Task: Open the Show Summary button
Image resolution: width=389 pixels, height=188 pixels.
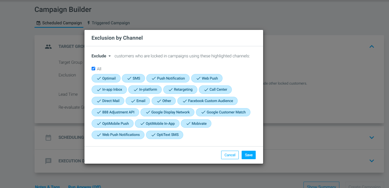Action: 321,185
